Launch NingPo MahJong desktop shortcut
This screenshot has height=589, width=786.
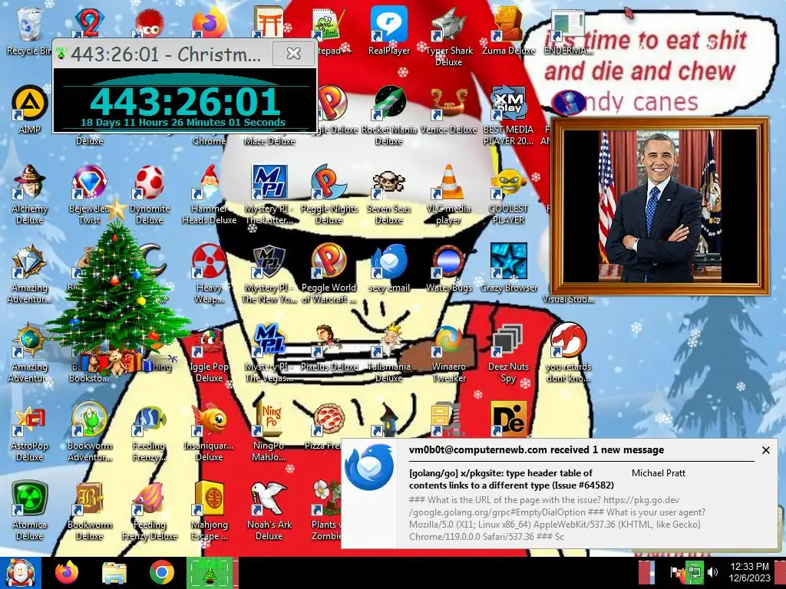pyautogui.click(x=269, y=432)
